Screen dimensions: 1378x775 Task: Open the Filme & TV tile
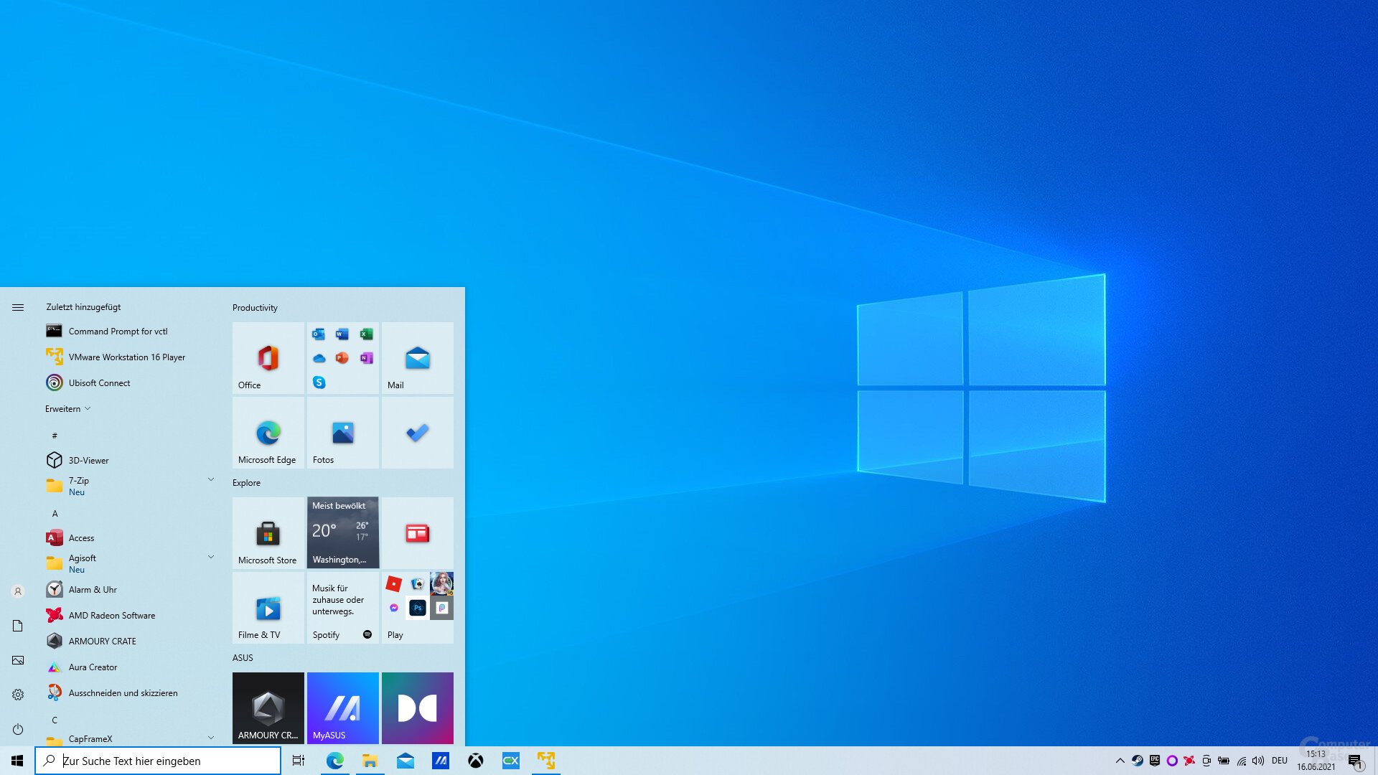[x=268, y=608]
